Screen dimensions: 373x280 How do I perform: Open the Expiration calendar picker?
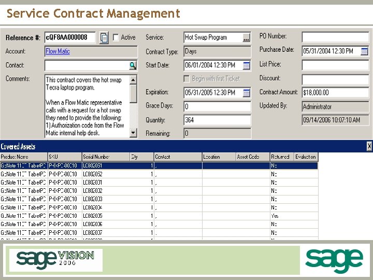pyautogui.click(x=247, y=93)
